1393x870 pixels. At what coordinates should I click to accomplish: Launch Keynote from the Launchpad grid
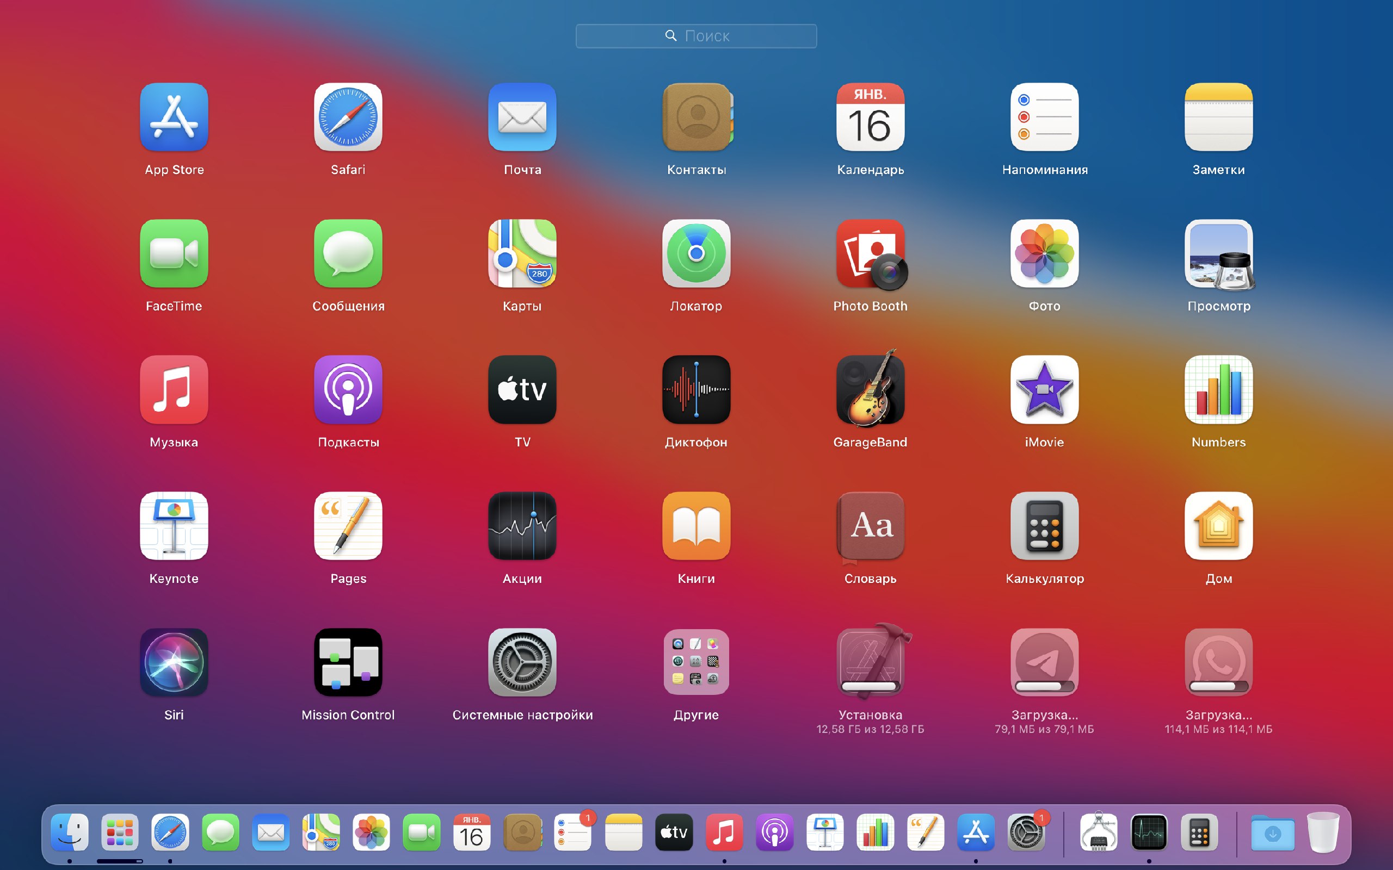[x=174, y=526]
